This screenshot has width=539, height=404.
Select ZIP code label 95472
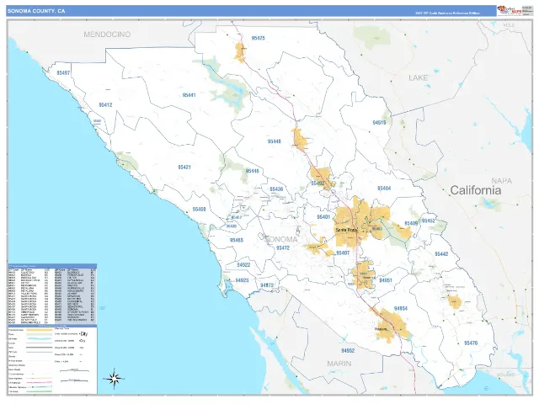click(x=283, y=247)
